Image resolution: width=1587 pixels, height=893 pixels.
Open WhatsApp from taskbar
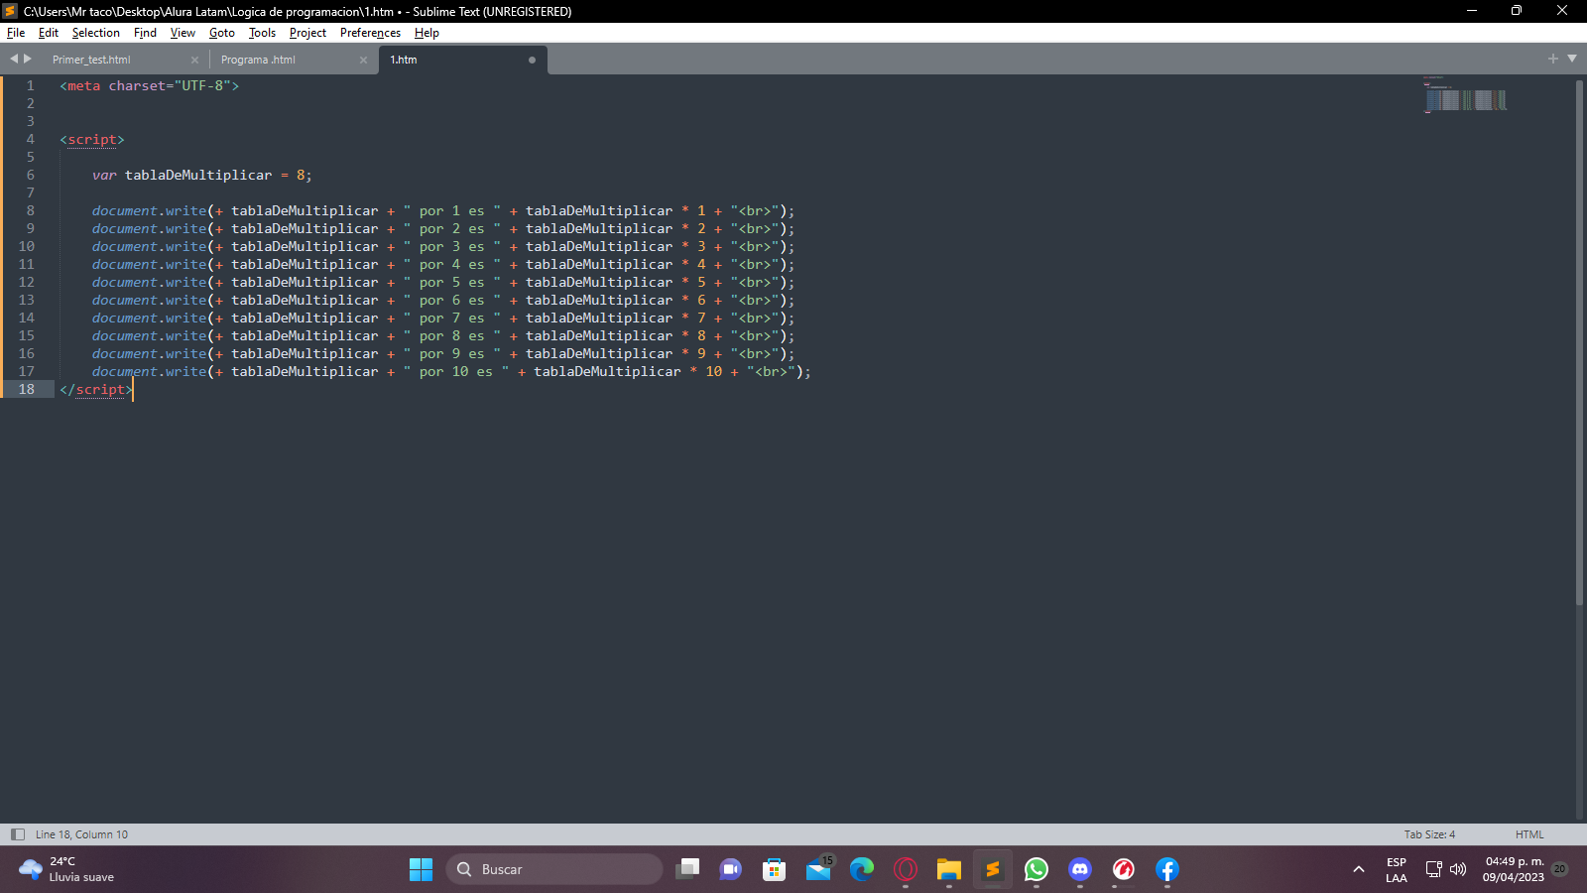point(1037,869)
